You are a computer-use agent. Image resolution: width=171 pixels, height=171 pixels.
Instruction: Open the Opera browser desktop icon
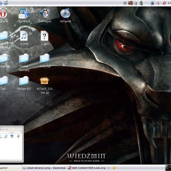(3, 14)
